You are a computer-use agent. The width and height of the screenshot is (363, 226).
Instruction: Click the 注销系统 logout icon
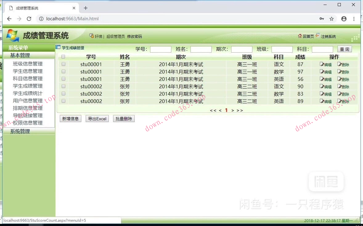tap(317, 36)
